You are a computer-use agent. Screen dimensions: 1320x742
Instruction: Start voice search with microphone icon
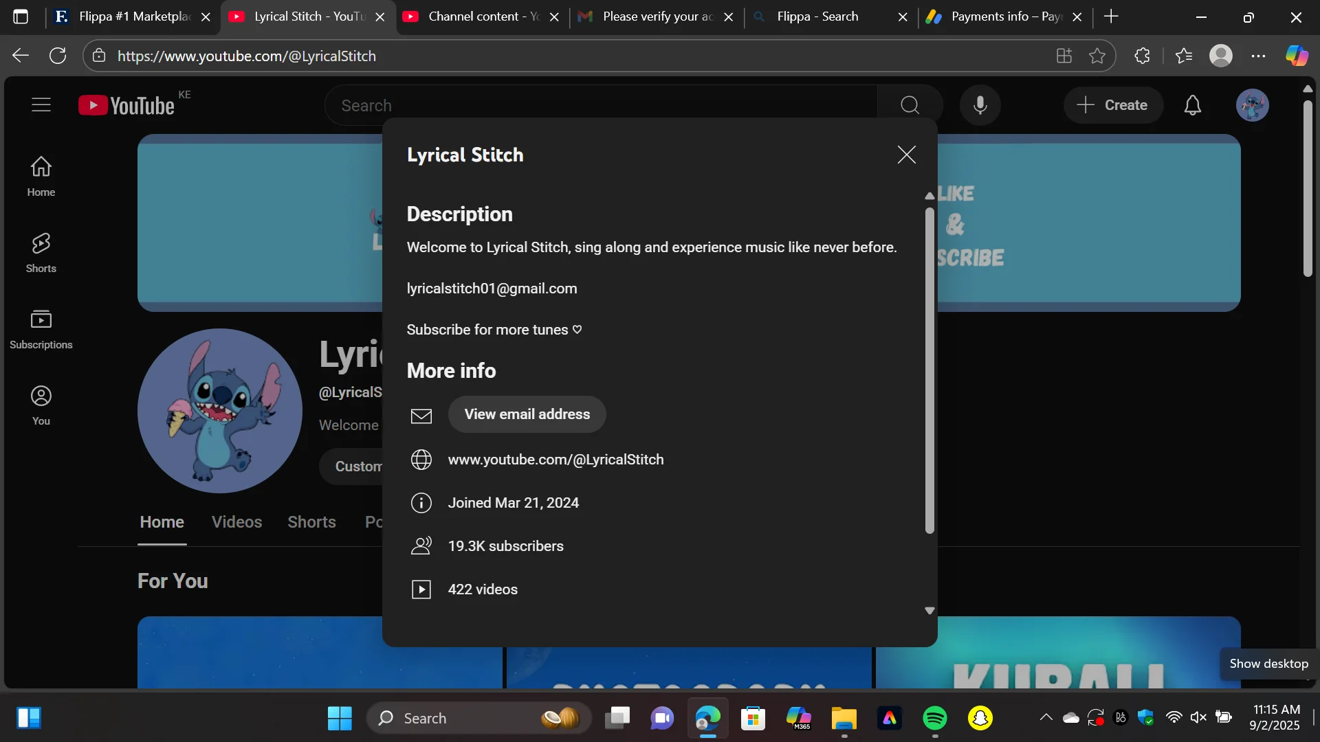point(980,105)
